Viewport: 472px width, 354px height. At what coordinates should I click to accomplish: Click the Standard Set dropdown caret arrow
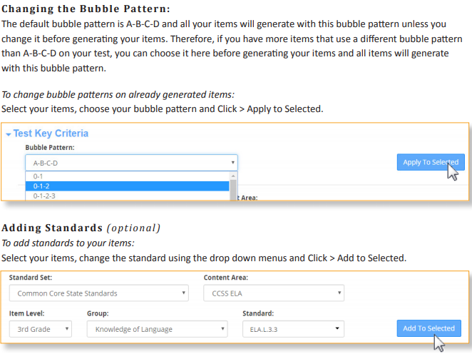click(183, 293)
